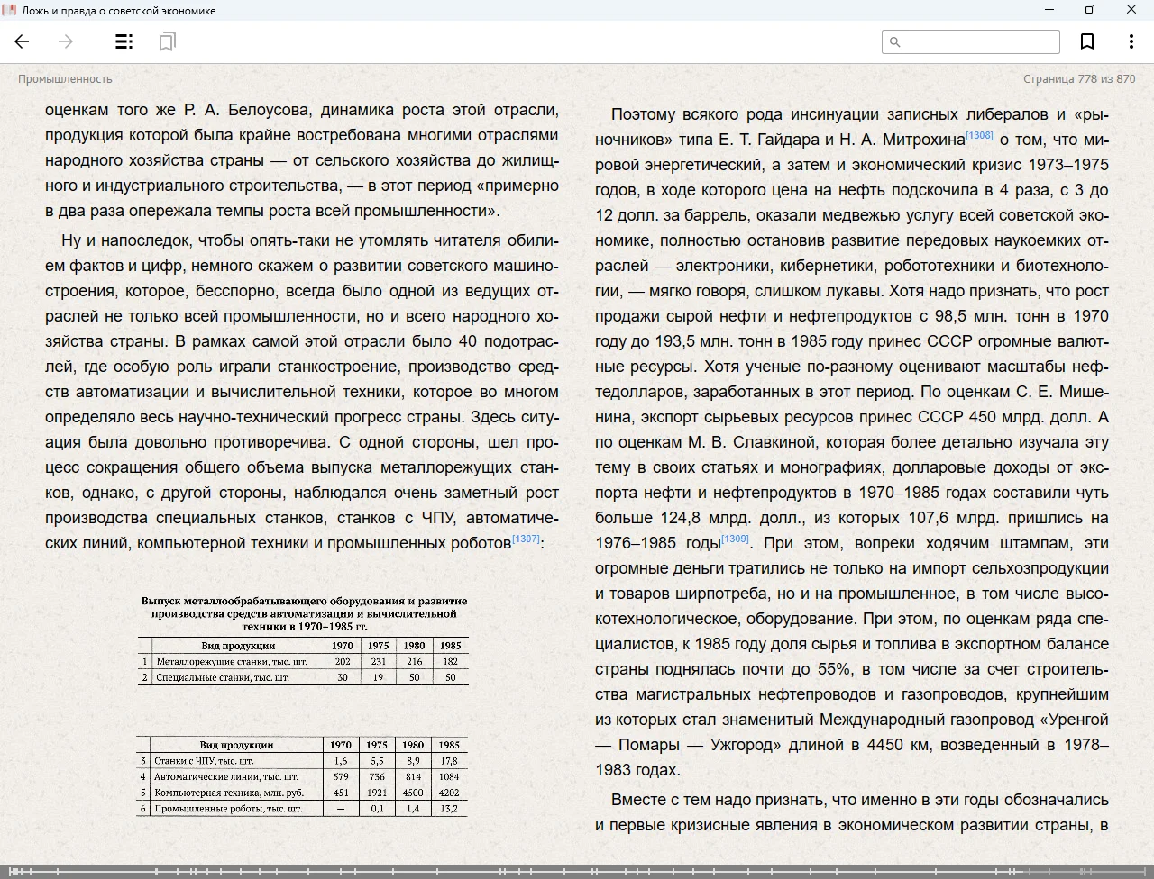Click the page indicator "Страница 778 из 870"

click(x=1079, y=79)
